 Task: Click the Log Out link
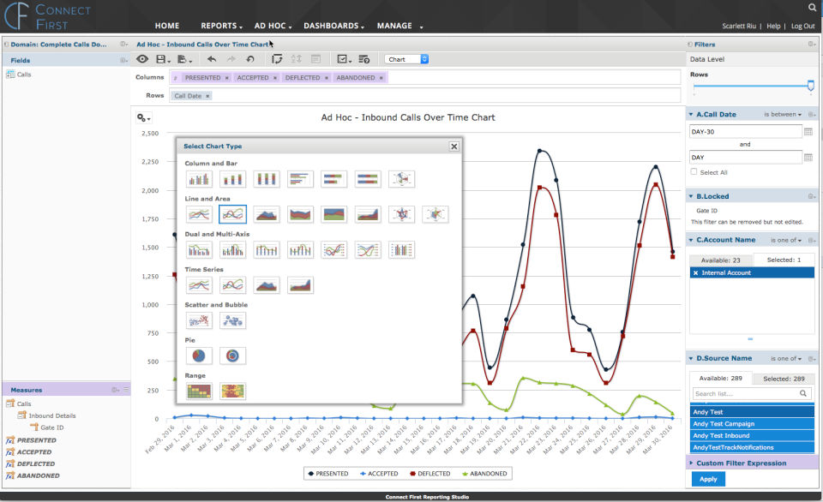(x=802, y=27)
